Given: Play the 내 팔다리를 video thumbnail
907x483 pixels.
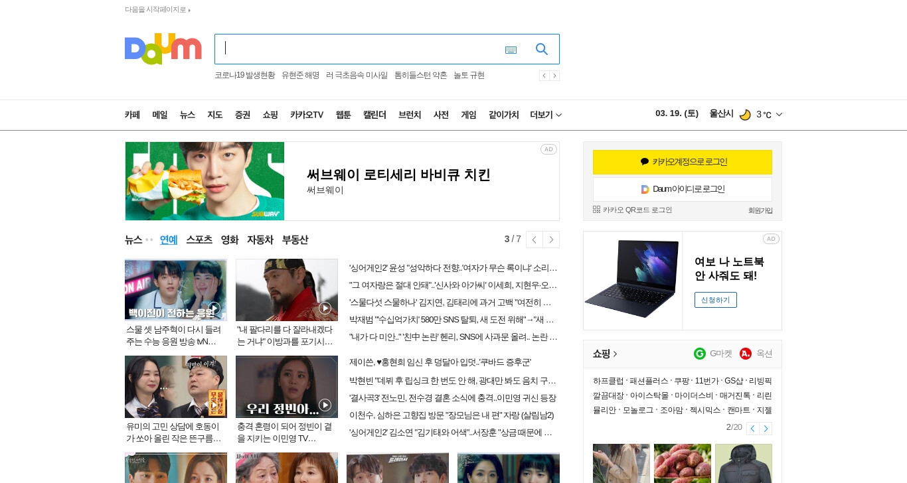Looking at the screenshot, I should click(287, 290).
